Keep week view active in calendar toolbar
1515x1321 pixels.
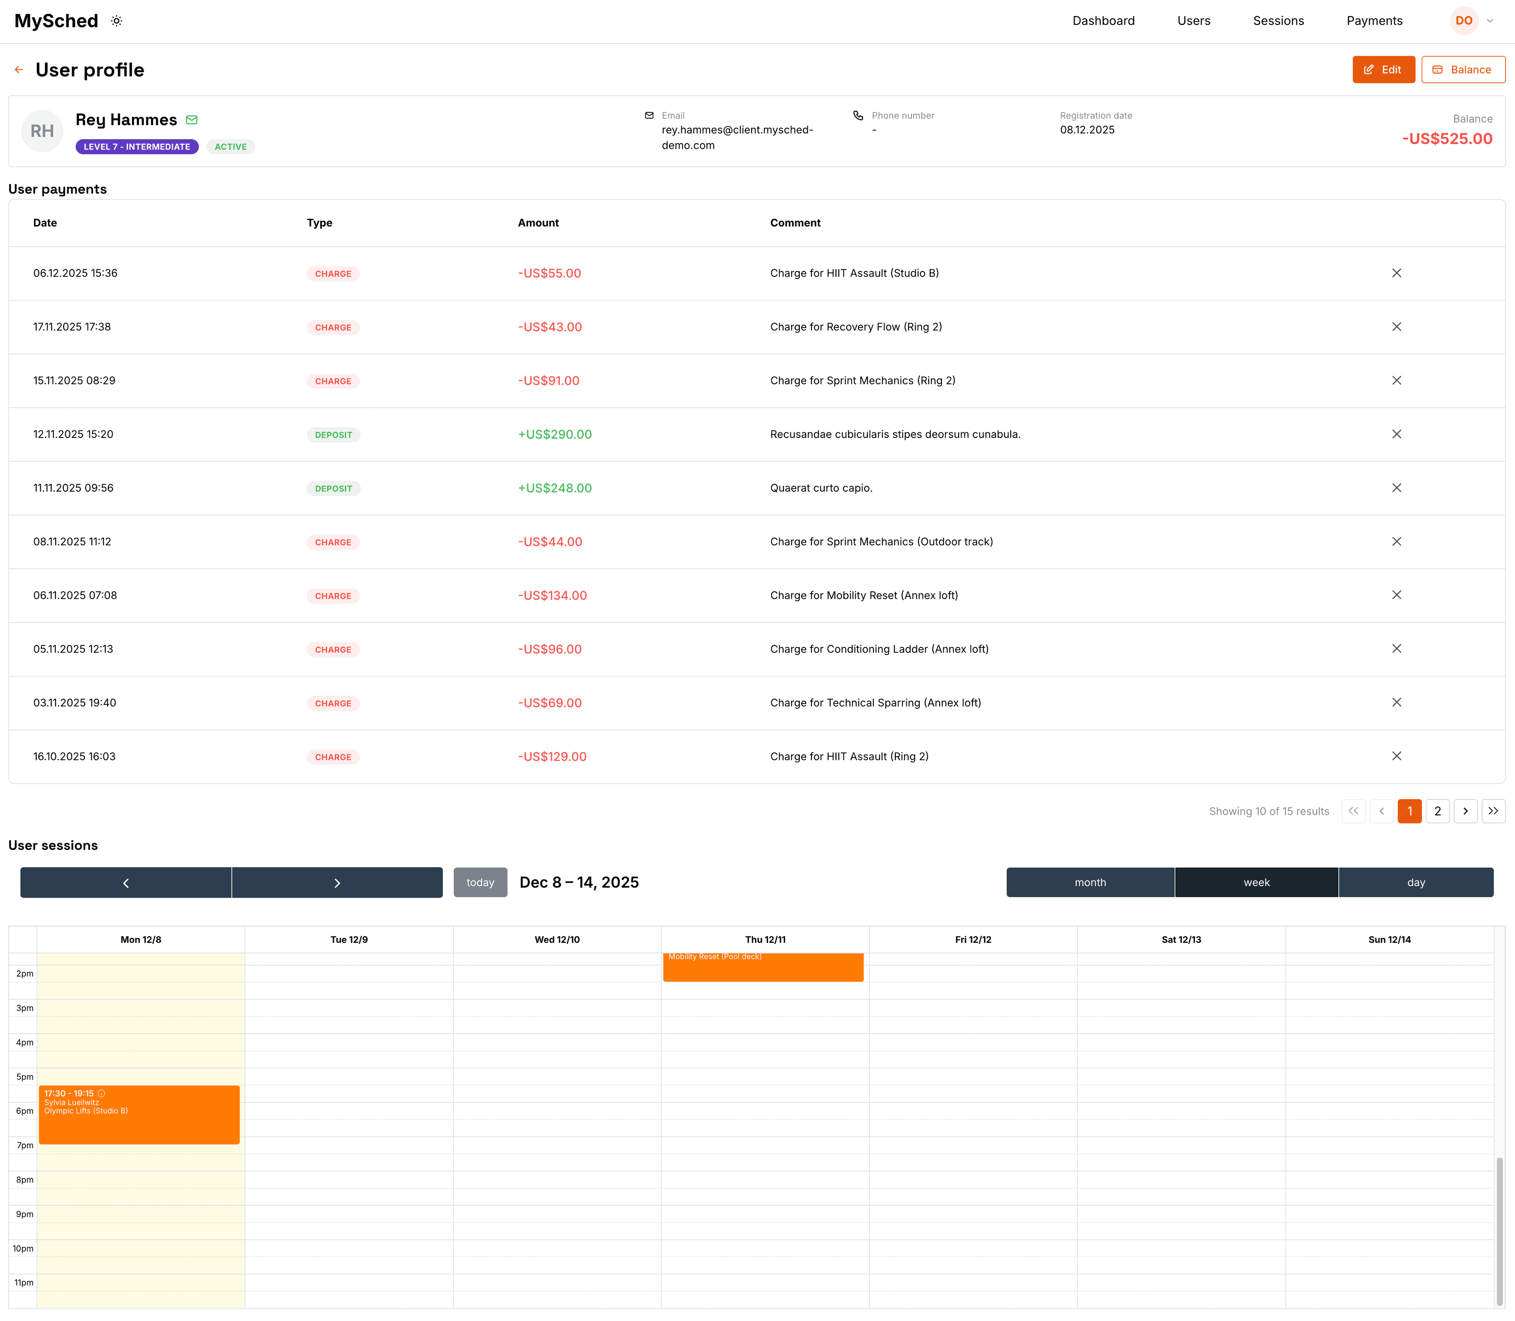coord(1256,881)
